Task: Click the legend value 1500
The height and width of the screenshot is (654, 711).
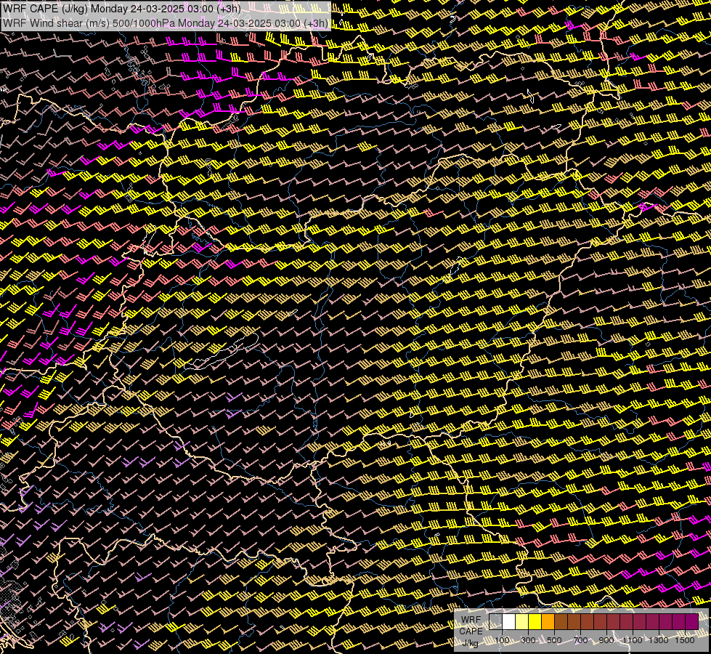Action: tap(685, 640)
